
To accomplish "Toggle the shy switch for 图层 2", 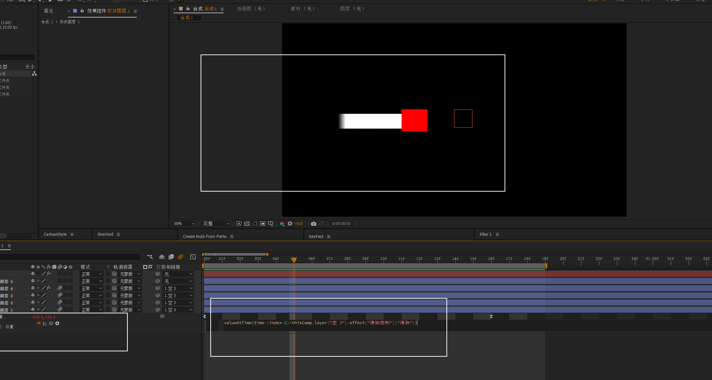I will [x=33, y=302].
